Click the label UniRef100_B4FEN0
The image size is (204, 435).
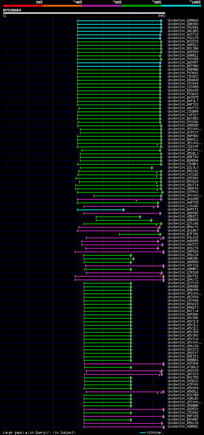click(x=183, y=315)
